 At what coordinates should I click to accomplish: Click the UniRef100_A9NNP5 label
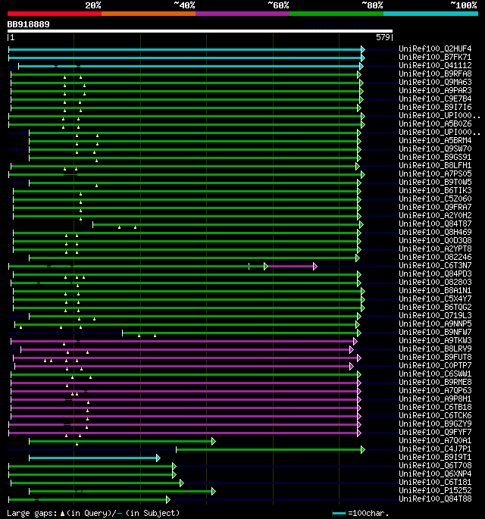click(x=435, y=324)
